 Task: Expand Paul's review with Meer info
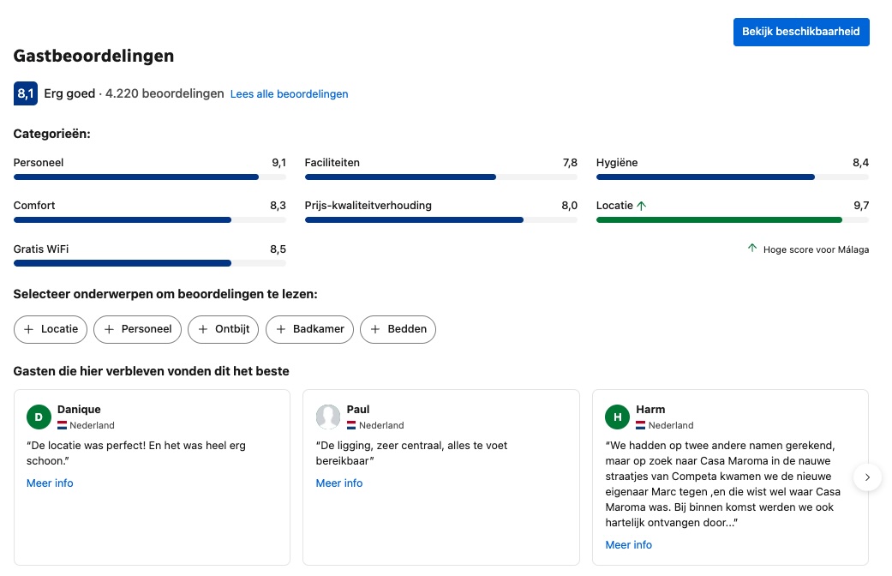click(339, 483)
